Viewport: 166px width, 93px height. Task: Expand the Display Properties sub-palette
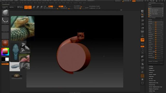point(154,89)
